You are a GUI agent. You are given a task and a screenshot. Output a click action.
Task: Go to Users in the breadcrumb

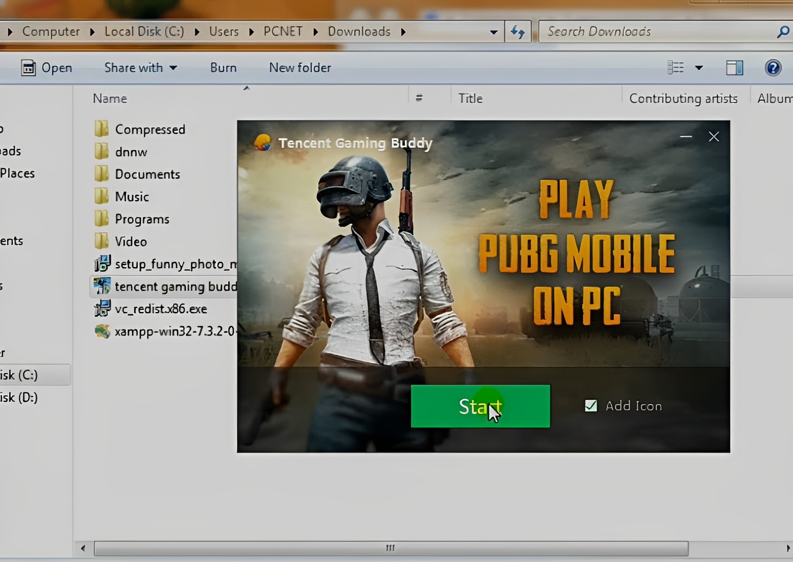224,32
